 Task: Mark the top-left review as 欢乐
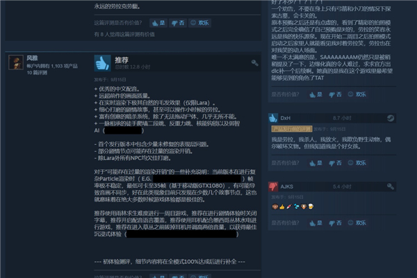pyautogui.click(x=199, y=23)
